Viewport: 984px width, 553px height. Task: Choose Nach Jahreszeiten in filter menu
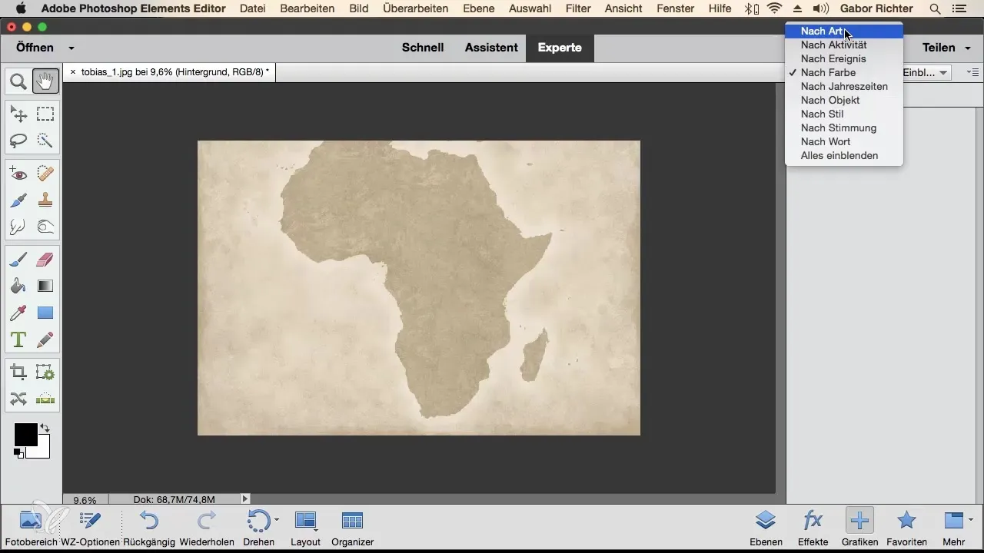click(x=843, y=87)
